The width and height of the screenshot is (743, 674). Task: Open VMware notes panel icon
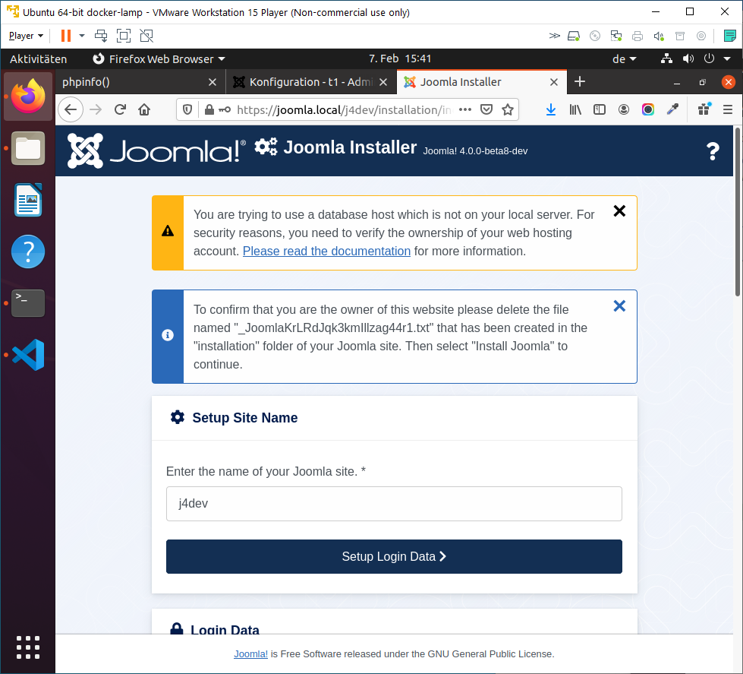click(730, 36)
